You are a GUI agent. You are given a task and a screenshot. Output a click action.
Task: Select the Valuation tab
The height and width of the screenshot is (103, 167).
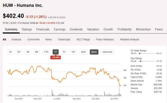point(93,29)
